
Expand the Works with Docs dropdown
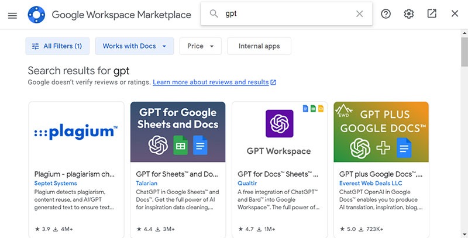(135, 46)
